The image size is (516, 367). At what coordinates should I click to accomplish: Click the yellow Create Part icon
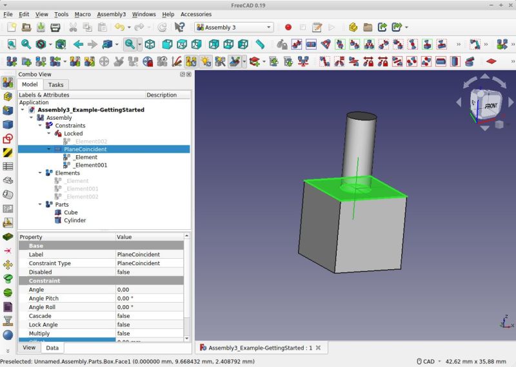pyautogui.click(x=353, y=27)
